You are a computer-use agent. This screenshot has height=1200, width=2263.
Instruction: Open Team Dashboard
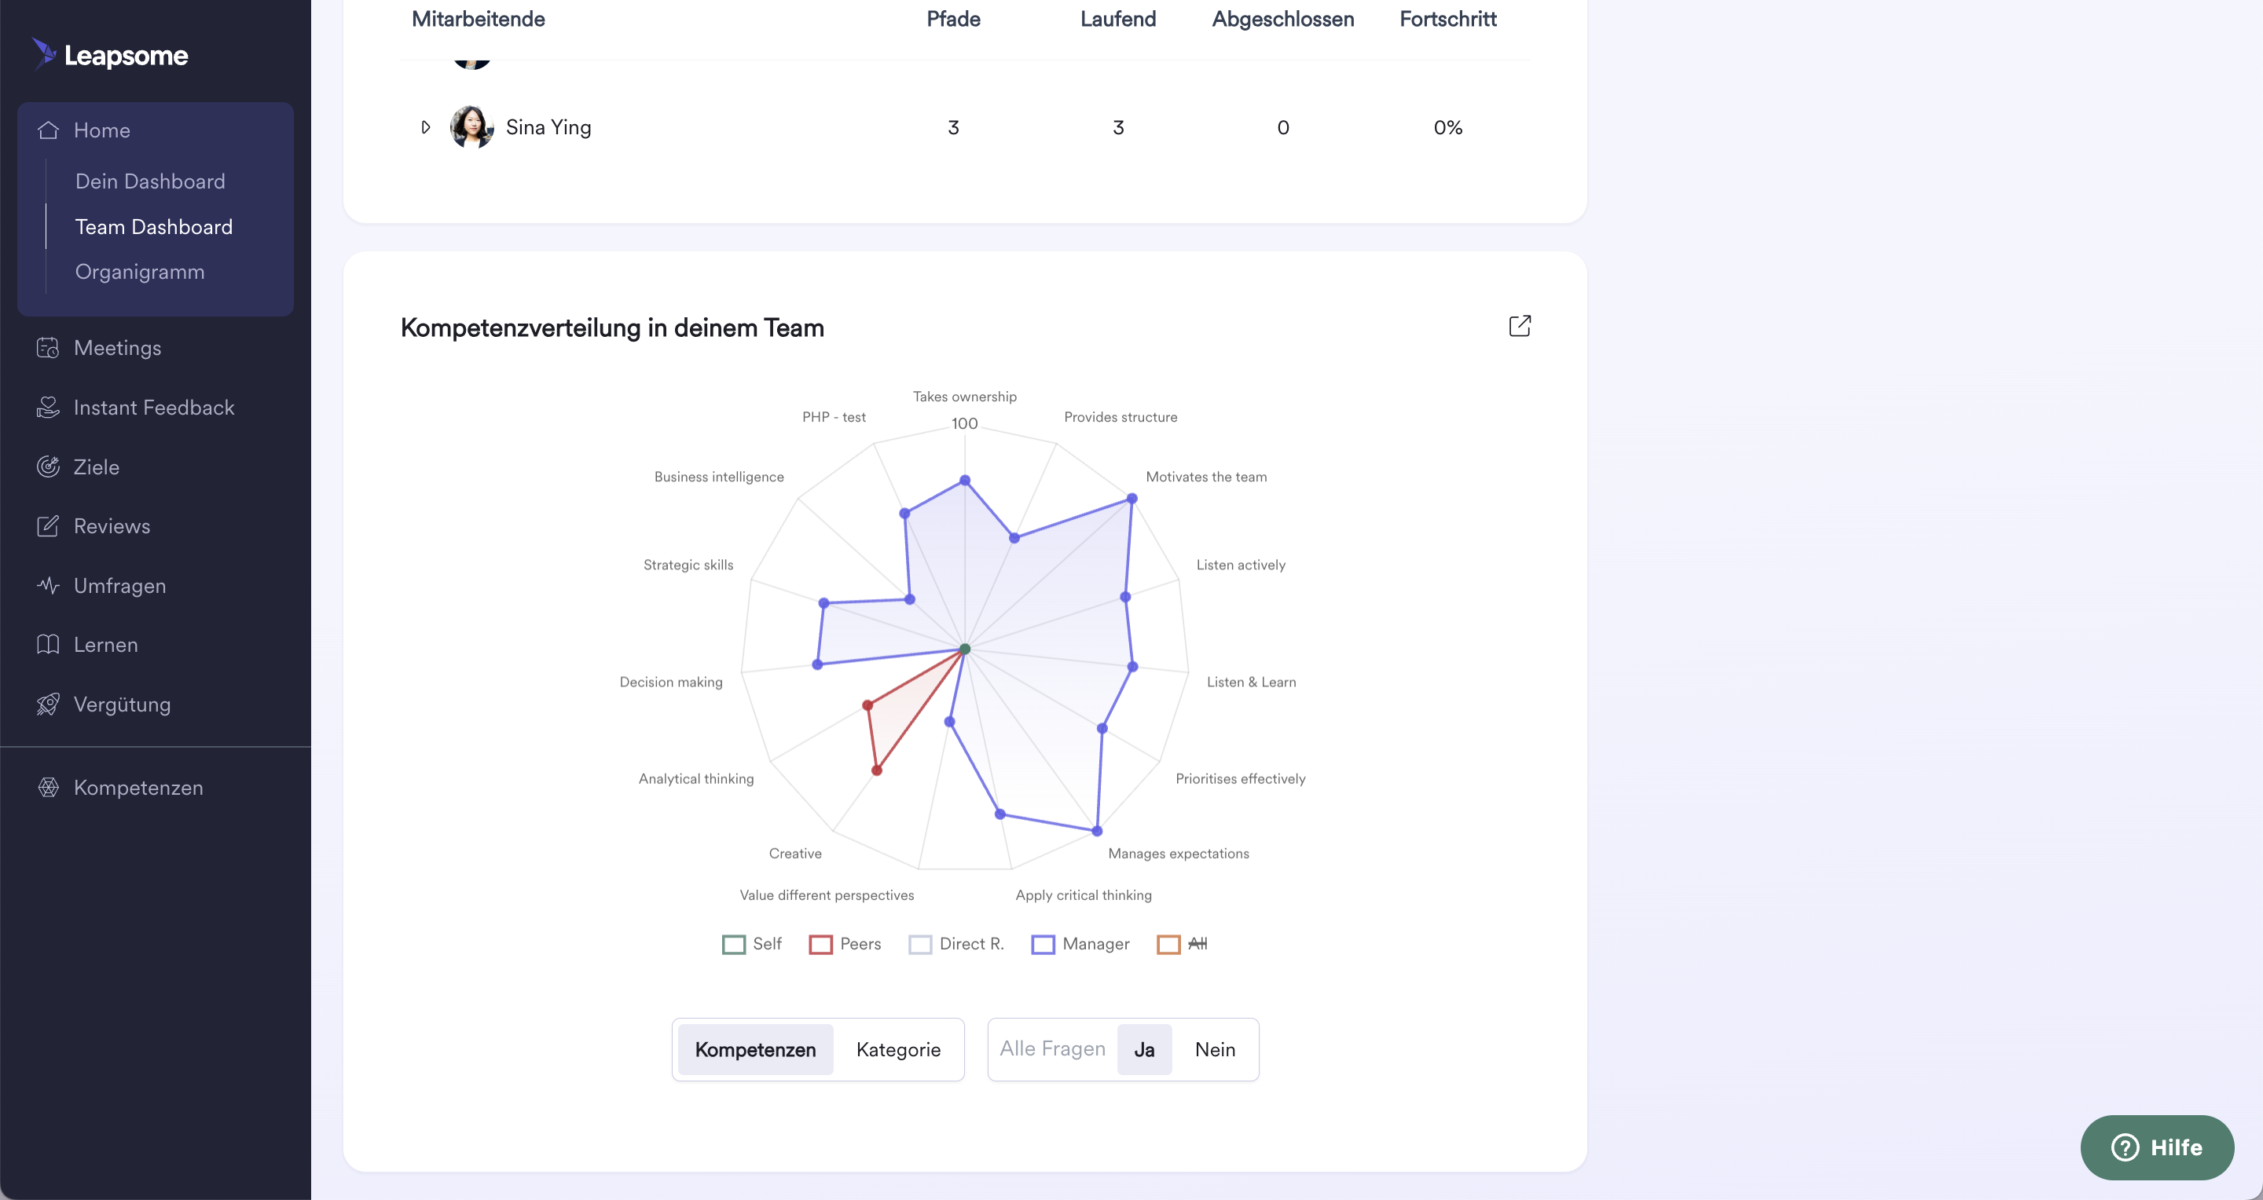click(x=154, y=226)
